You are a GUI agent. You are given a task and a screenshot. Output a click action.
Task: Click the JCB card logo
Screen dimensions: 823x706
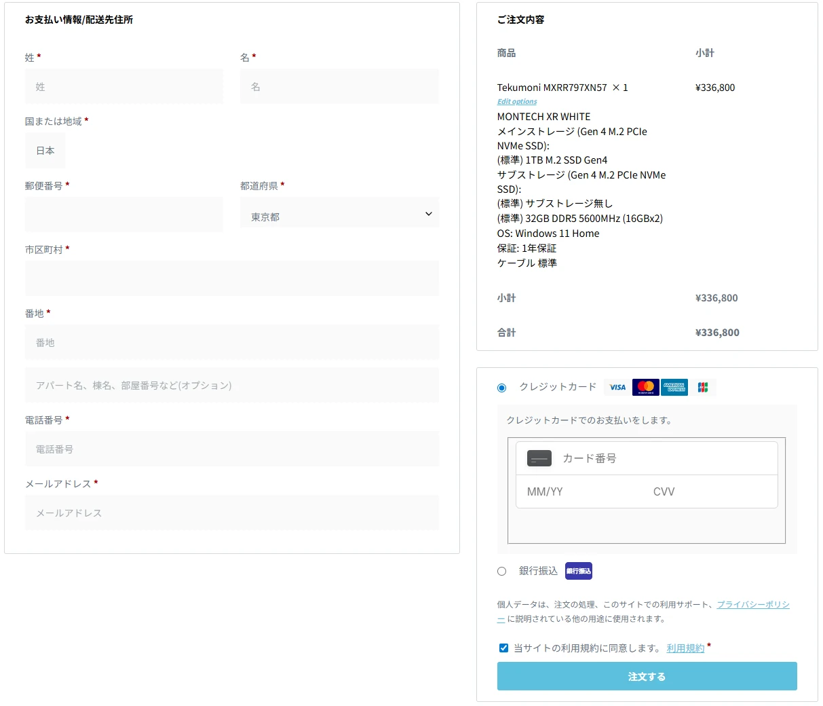pos(703,387)
